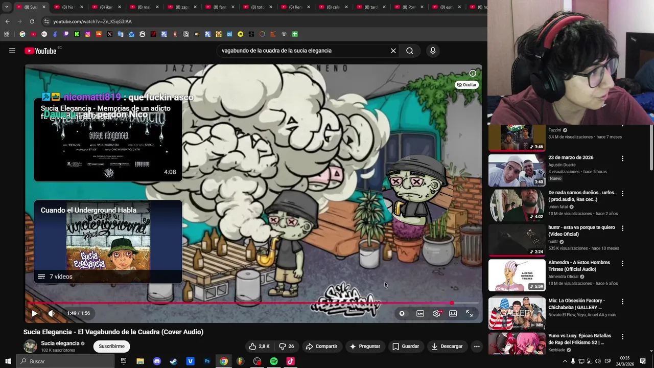Image resolution: width=654 pixels, height=368 pixels.
Task: Open Almendra A Estos Hombres Tristes thumbnail
Action: (x=517, y=275)
